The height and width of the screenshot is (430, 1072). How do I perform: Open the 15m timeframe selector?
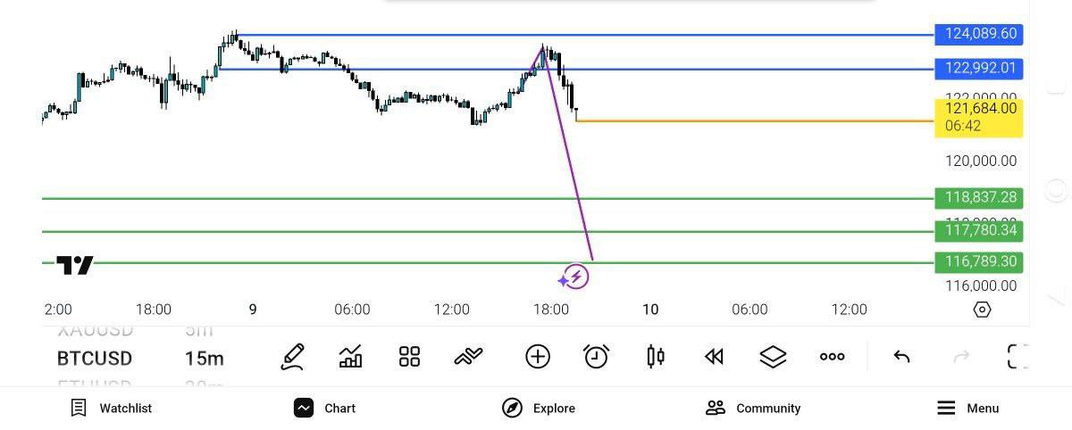[204, 359]
